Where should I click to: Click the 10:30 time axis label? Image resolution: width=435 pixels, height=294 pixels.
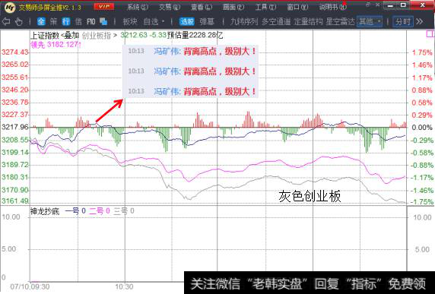coord(125,286)
